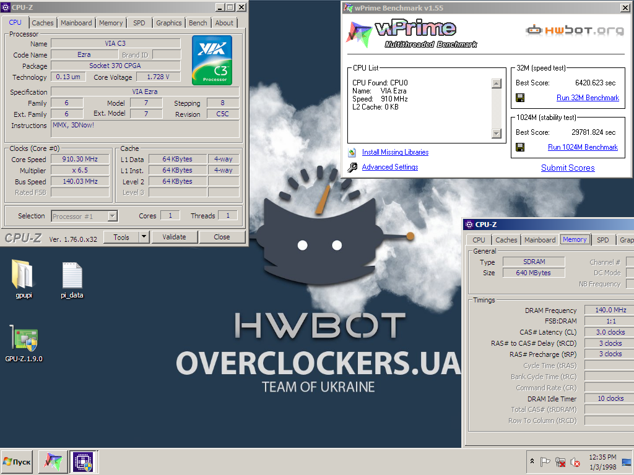This screenshot has height=475, width=634.
Task: Open Caches tab in second CPU-Z window
Action: pos(506,240)
